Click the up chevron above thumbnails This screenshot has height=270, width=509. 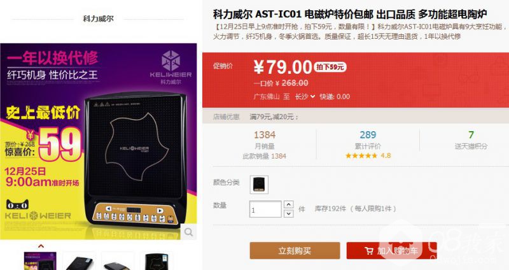(41, 246)
